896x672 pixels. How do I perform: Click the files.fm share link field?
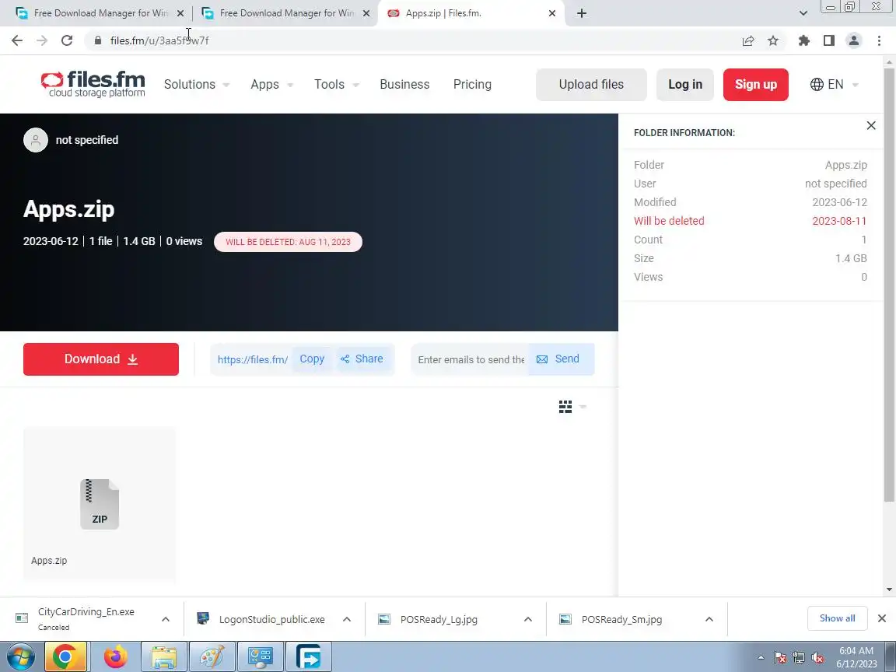[x=253, y=359]
